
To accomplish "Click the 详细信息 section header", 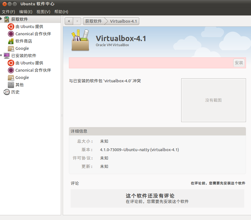I will point(157,131).
